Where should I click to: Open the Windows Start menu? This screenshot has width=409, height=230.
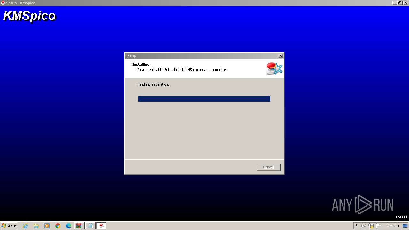point(9,226)
